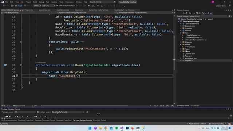This screenshot has width=233, height=131.
Task: Select appsettings.json in Solution Explorer
Action: click(191, 58)
